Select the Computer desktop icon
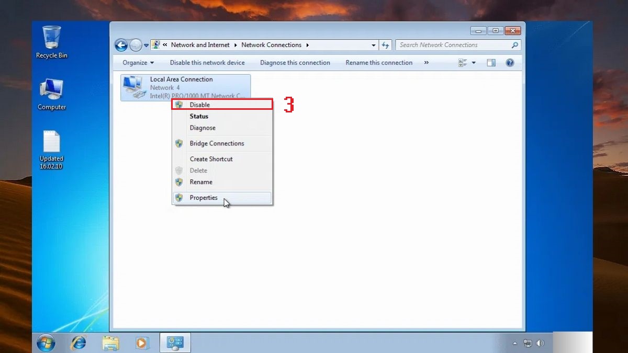Viewport: 628px width, 353px height. tap(51, 94)
